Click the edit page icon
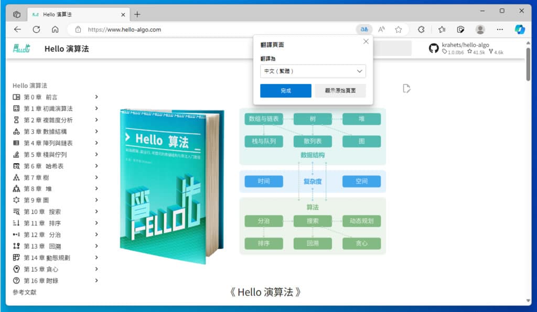Viewport: 537px width, 312px height. [x=406, y=89]
